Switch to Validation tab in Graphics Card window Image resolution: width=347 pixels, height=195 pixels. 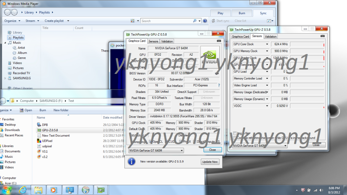167,41
